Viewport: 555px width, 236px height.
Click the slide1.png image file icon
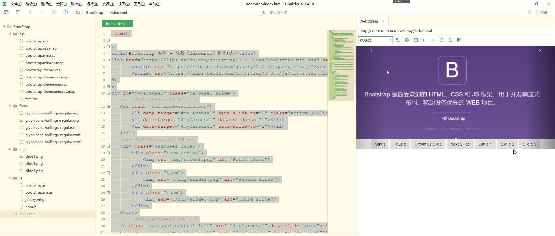(x=21, y=156)
